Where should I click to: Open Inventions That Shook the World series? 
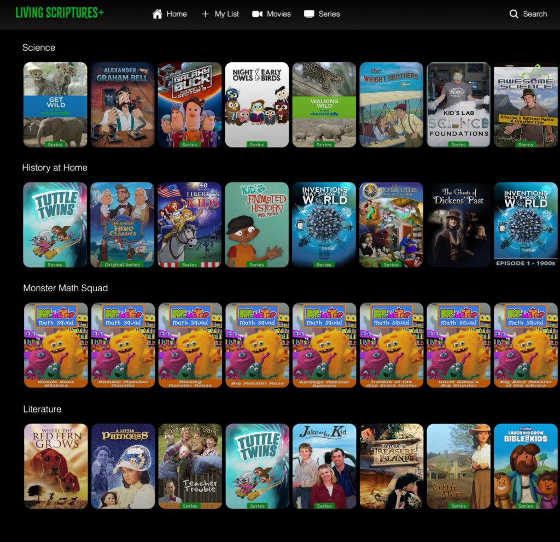pyautogui.click(x=324, y=225)
